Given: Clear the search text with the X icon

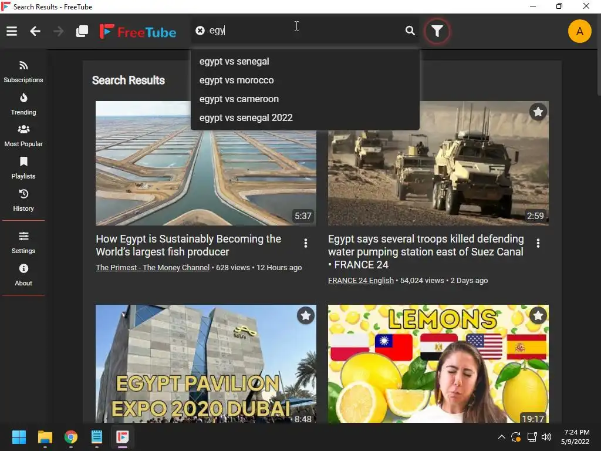Looking at the screenshot, I should point(200,31).
